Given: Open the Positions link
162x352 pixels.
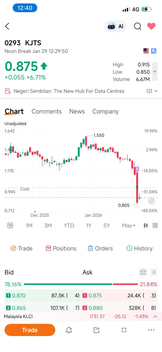Looking at the screenshot, I should (61, 248).
